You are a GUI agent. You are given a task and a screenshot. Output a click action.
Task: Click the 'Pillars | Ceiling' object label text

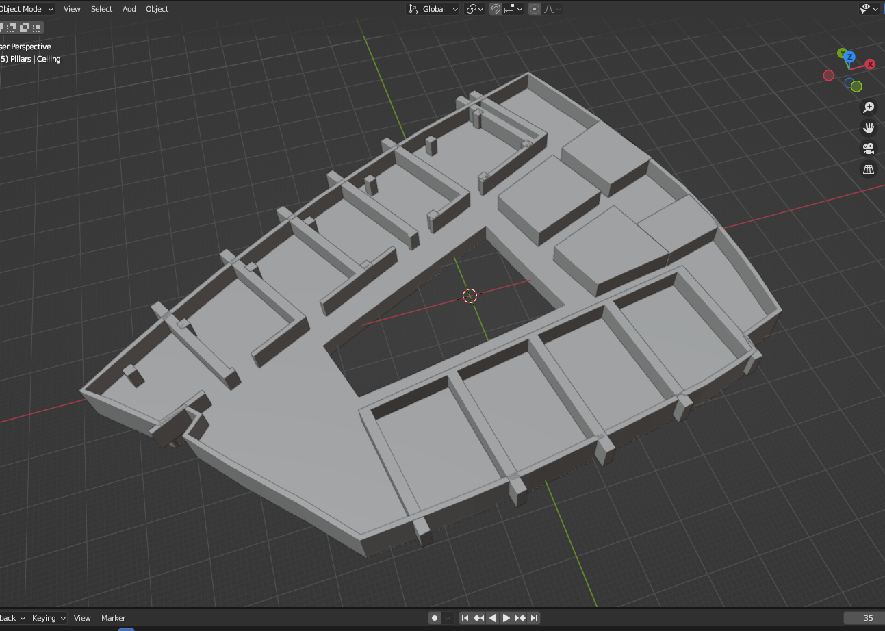click(36, 59)
